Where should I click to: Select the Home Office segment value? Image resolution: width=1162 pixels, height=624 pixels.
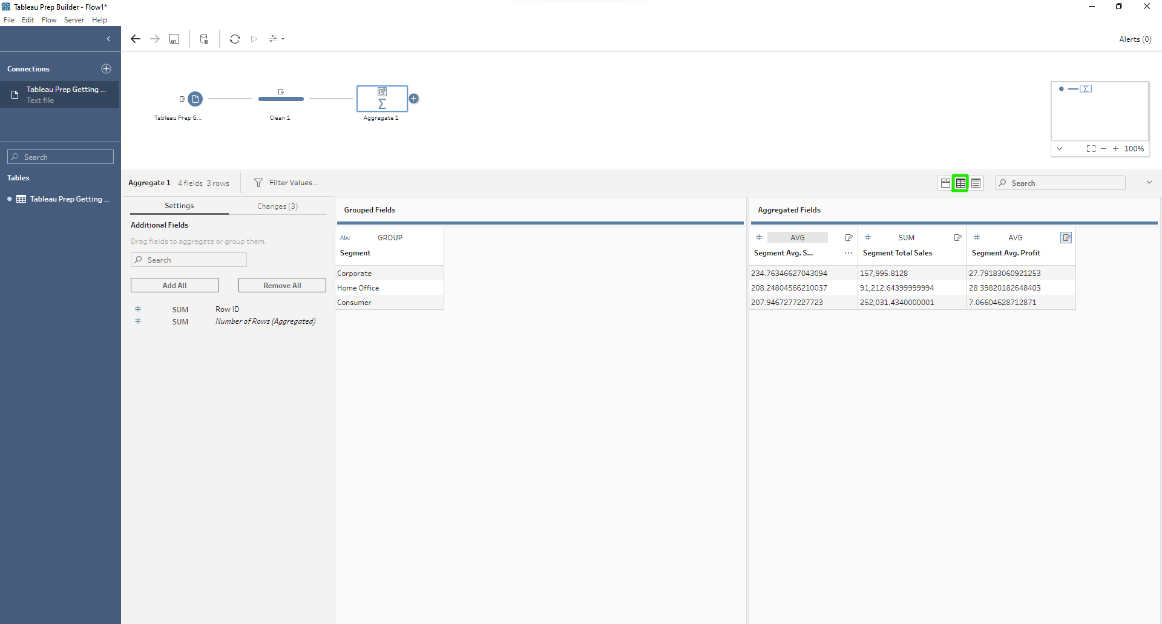[390, 288]
